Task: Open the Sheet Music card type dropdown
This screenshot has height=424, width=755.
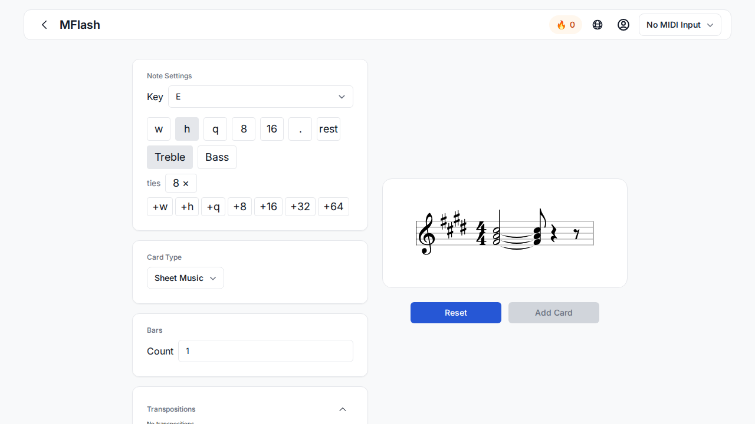Action: (185, 278)
